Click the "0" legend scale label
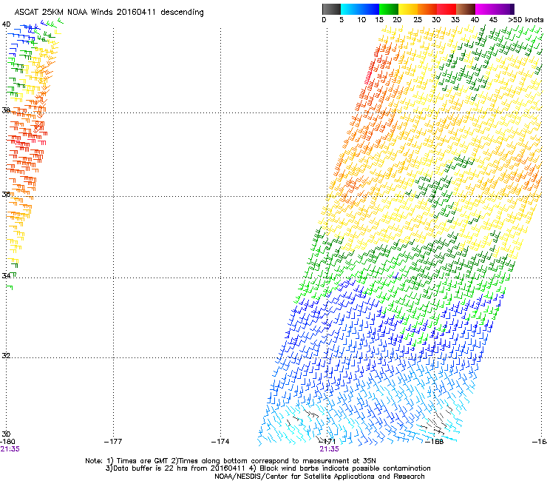 [x=324, y=20]
